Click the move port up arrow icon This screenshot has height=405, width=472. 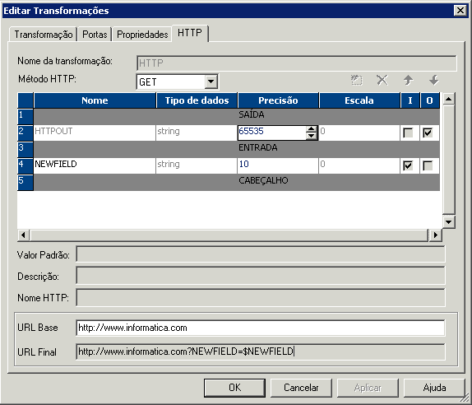point(408,80)
